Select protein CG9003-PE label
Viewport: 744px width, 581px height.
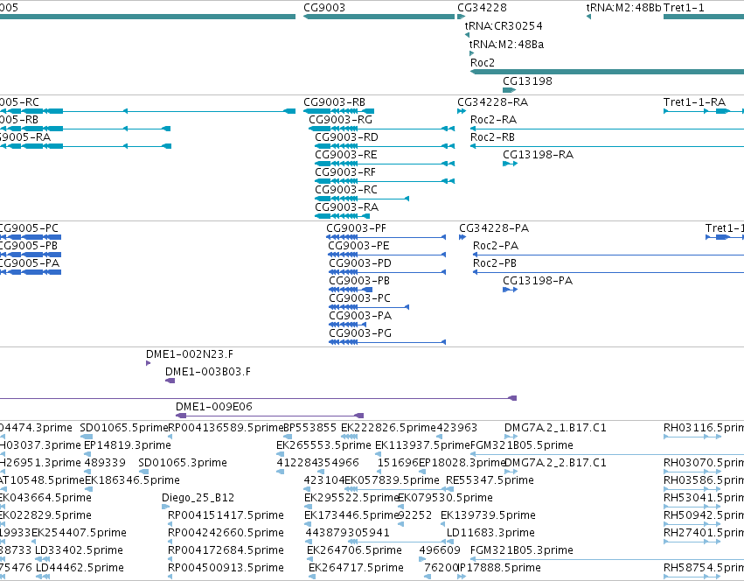(358, 246)
